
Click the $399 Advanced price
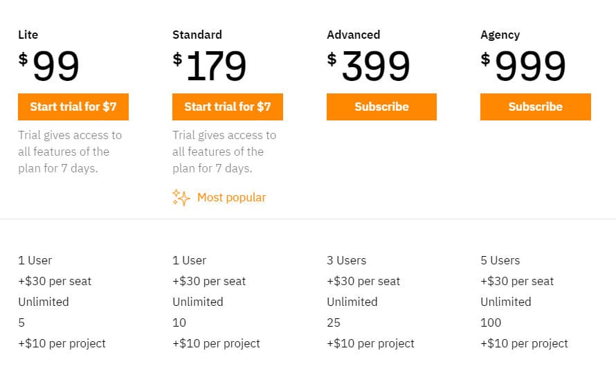368,66
